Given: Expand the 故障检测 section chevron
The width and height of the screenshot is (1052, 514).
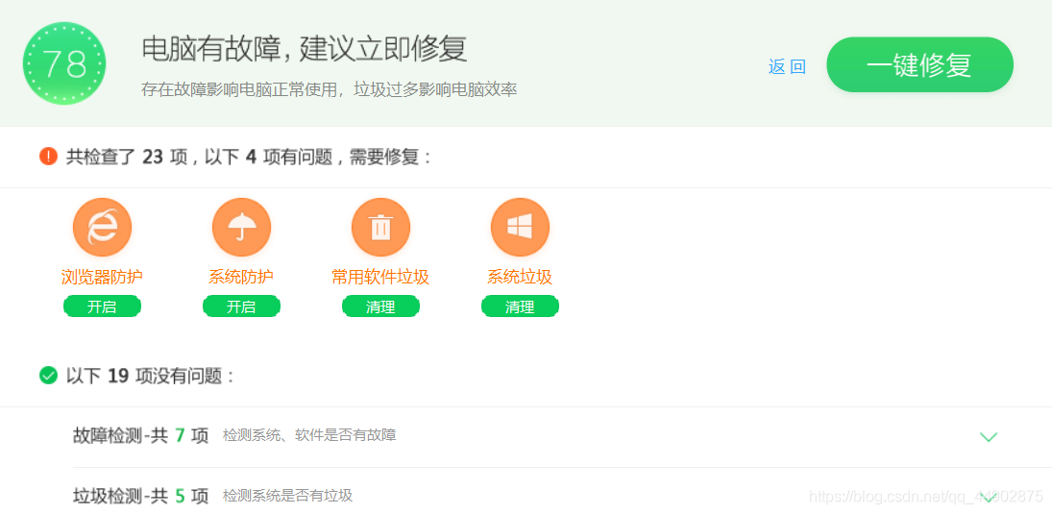Looking at the screenshot, I should point(989,437).
